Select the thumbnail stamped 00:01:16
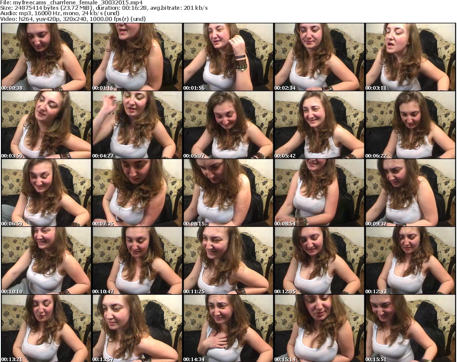The height and width of the screenshot is (362, 457). tap(137, 57)
